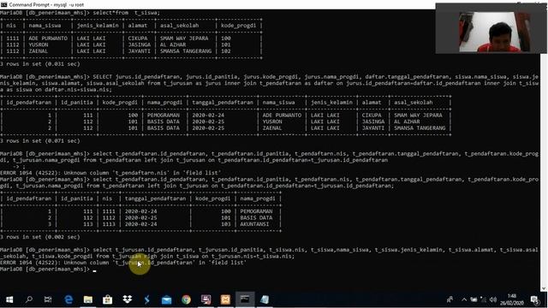548x308 pixels.
Task: Click id_panitia value '113'
Action: [88, 224]
